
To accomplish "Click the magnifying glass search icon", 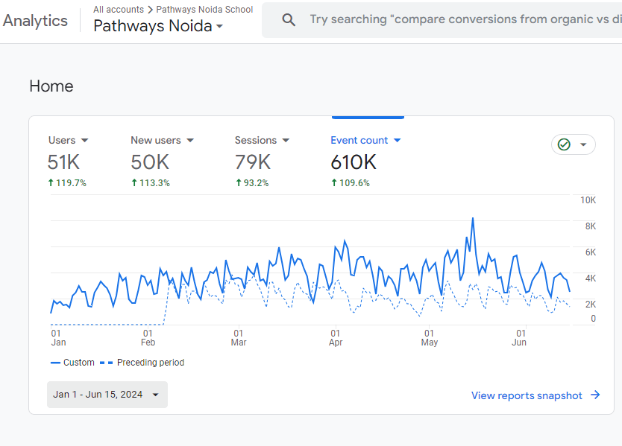I will point(289,20).
